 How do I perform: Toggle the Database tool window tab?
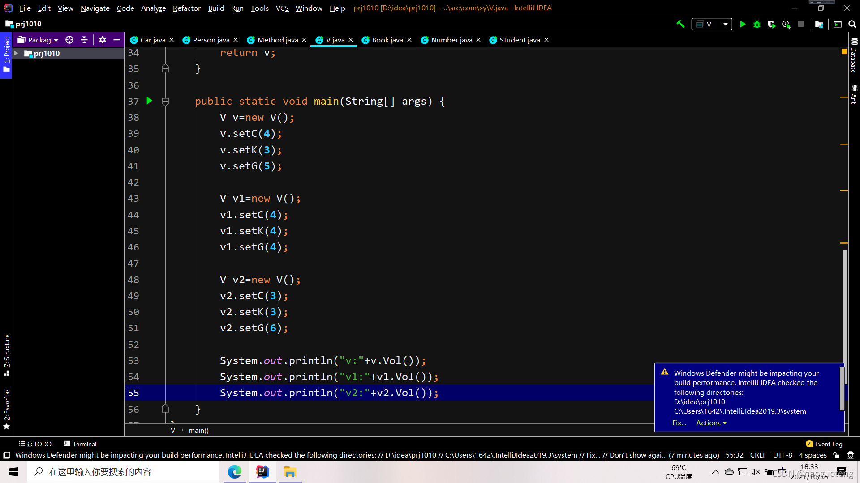point(854,56)
